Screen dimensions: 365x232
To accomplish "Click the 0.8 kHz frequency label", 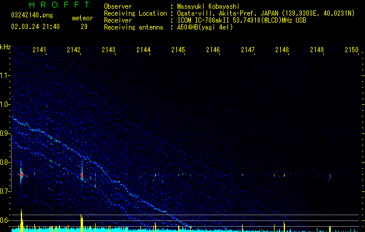I will coord(5,162).
